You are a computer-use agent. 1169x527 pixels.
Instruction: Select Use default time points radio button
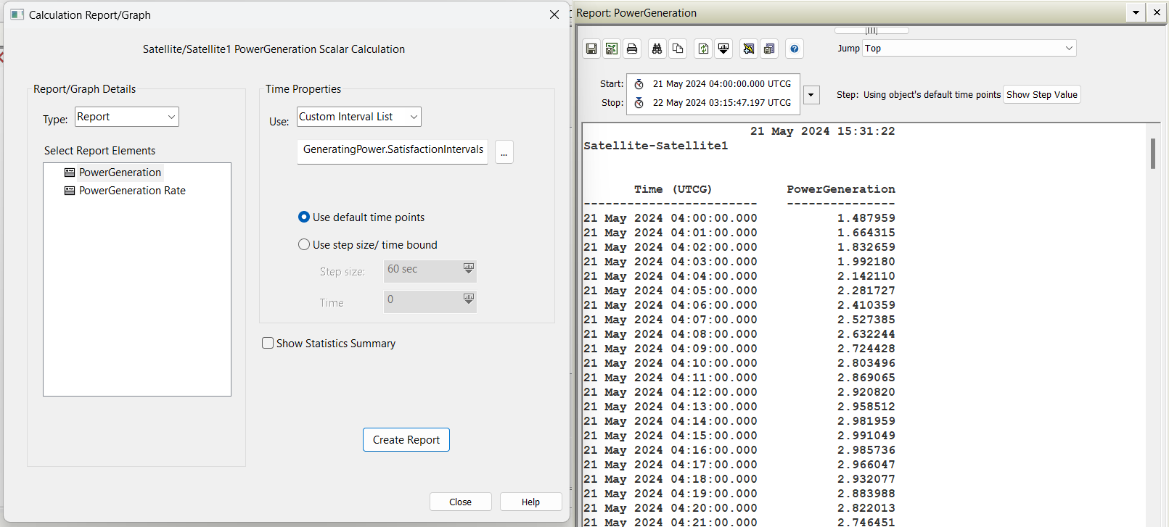pyautogui.click(x=304, y=217)
